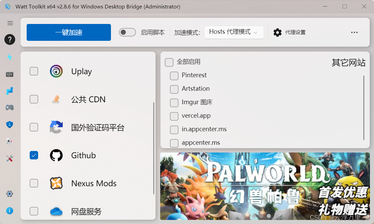
Task: Check the 网盘服务 checkbox
Action: pos(34,211)
